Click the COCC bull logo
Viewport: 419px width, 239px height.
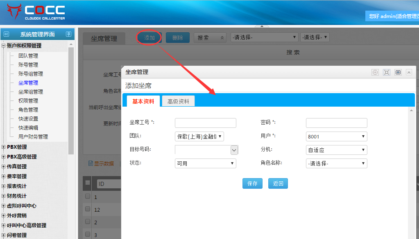(x=14, y=12)
